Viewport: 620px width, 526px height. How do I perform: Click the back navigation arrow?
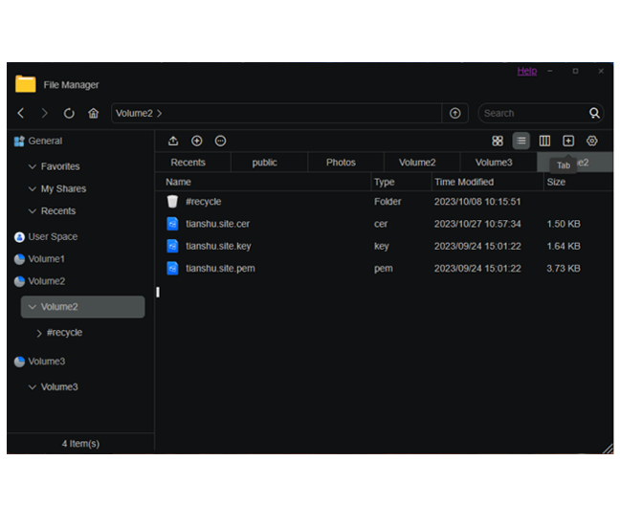coord(21,113)
